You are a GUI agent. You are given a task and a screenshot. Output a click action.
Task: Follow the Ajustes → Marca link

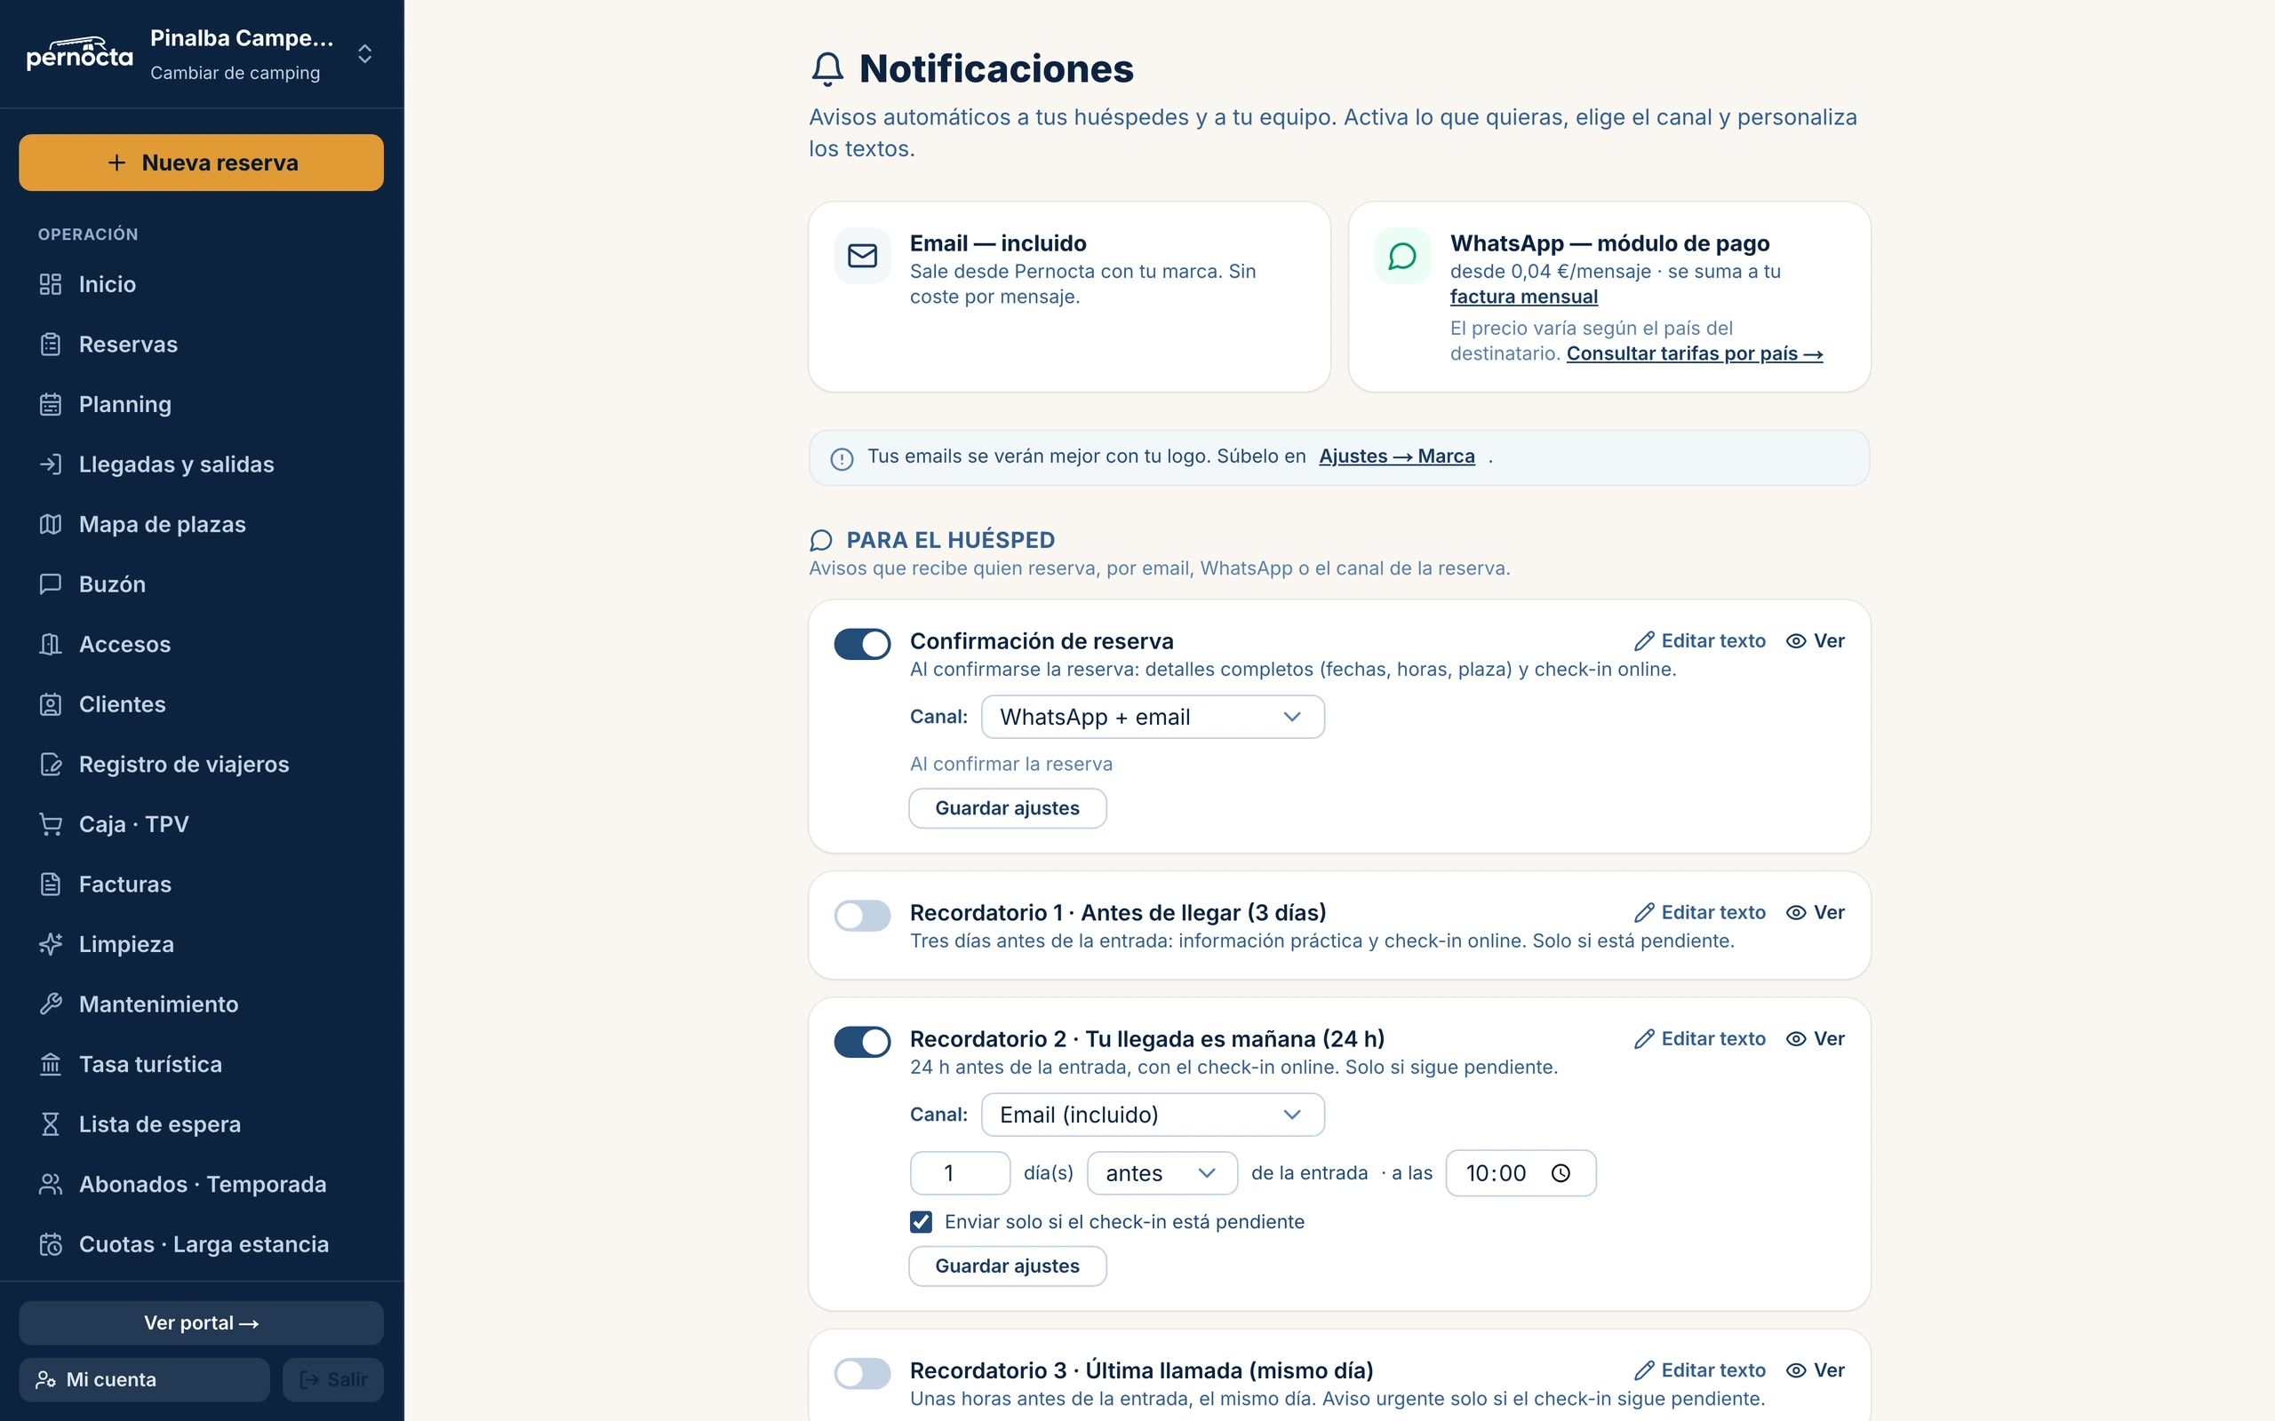click(1396, 456)
